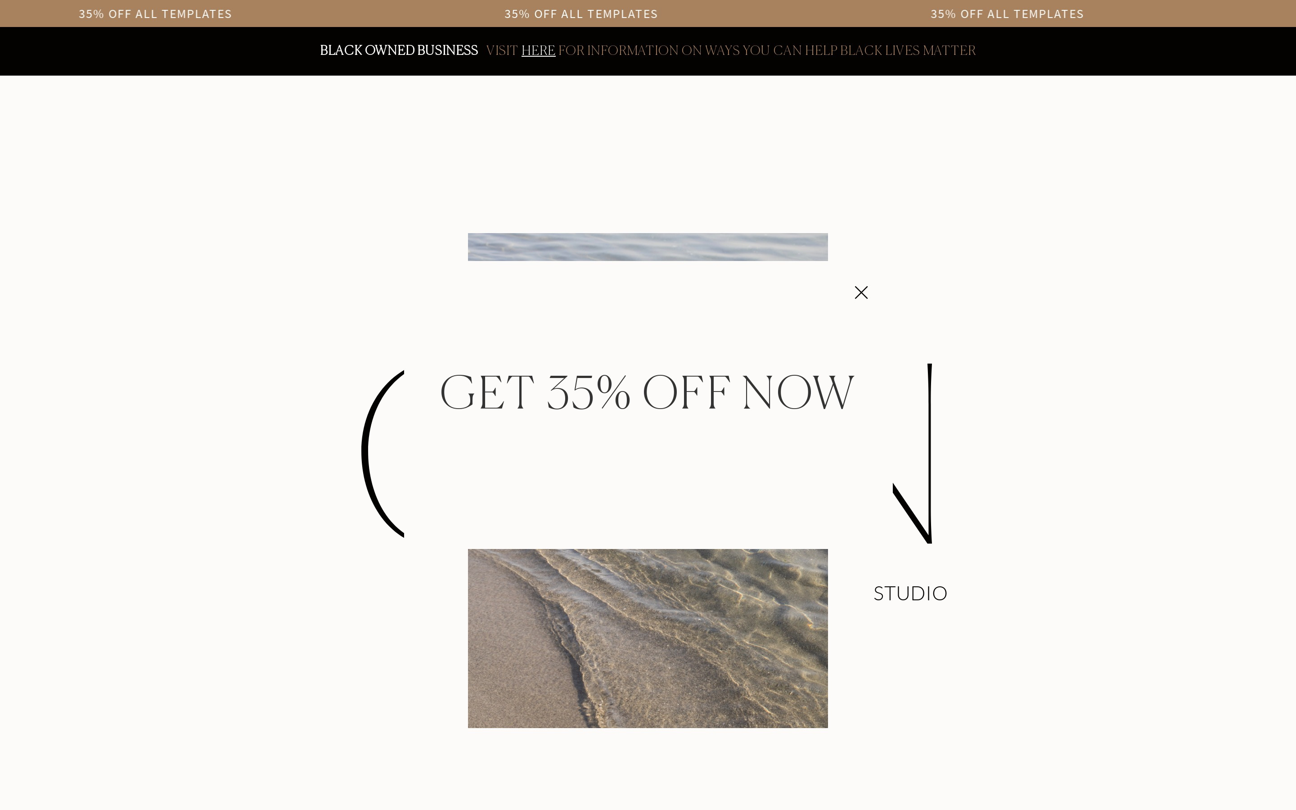Screen dimensions: 1296x810
Task: Click the word GET in the popup heading
Action: (x=487, y=393)
